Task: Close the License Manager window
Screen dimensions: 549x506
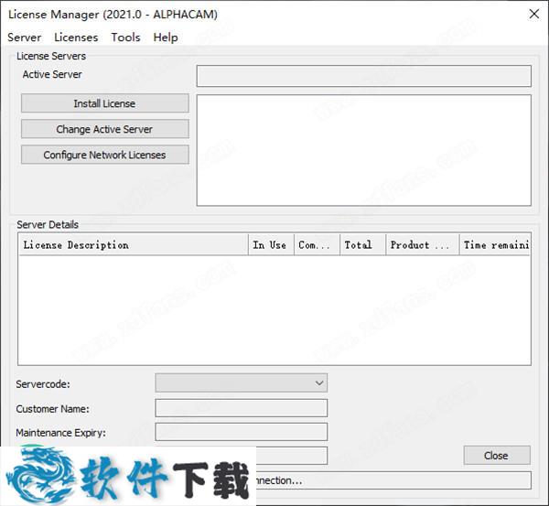Action: [x=534, y=15]
